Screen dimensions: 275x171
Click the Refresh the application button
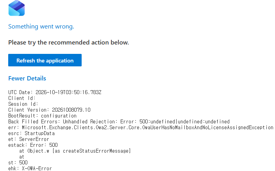(45, 60)
